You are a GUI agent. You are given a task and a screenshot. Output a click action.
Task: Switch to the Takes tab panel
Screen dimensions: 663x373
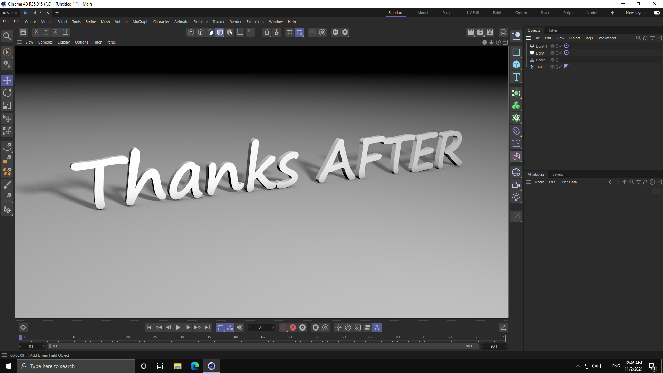point(553,30)
